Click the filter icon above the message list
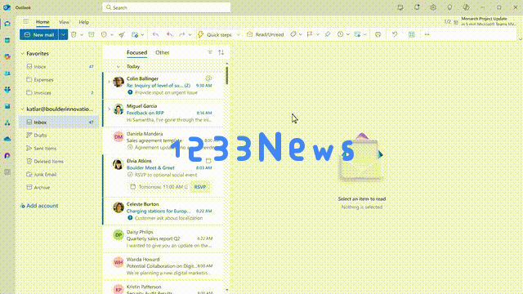Viewport: 523px width, 294px height. coord(210,52)
